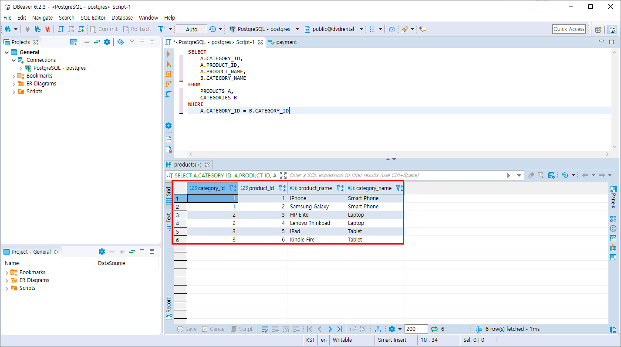Click Commit button in toolbar
This screenshot has width=621, height=347.
[104, 29]
